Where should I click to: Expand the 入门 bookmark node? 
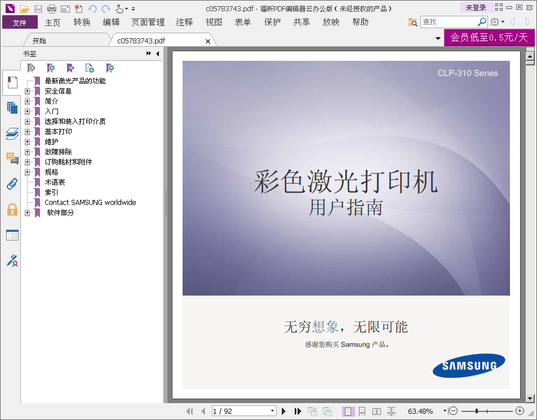click(28, 111)
